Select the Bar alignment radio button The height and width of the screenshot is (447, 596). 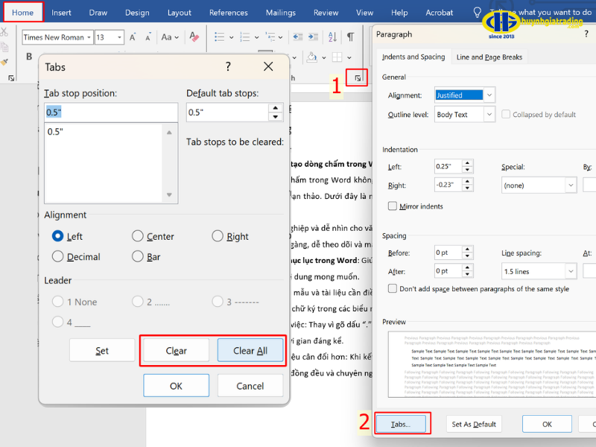click(x=138, y=256)
